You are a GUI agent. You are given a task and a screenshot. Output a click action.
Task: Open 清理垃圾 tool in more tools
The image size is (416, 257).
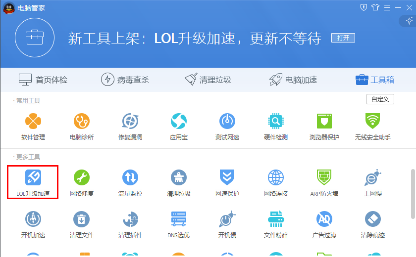click(x=179, y=183)
